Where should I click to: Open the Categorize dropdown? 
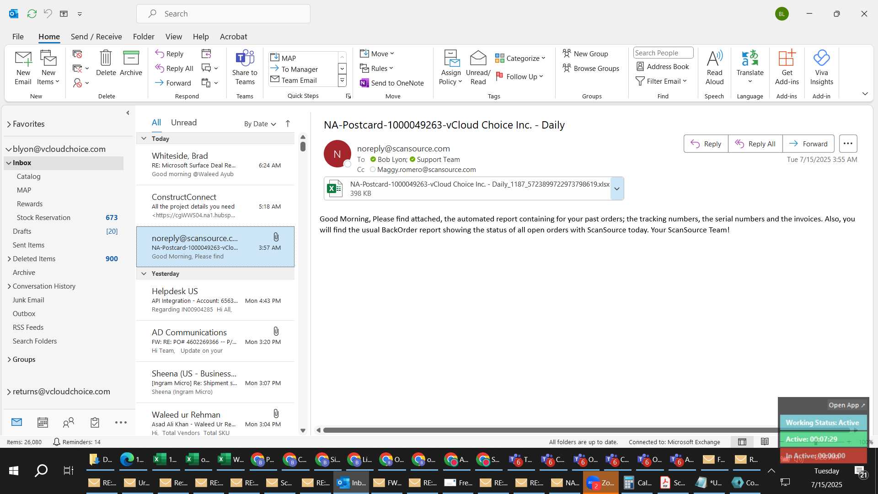tap(520, 58)
